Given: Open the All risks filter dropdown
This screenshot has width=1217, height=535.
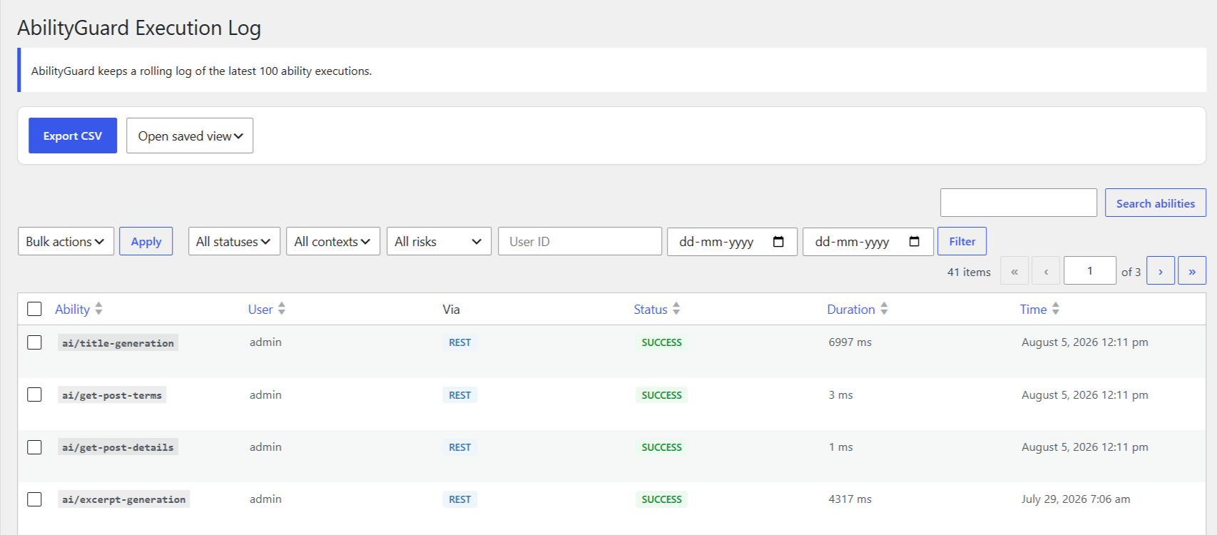Looking at the screenshot, I should pyautogui.click(x=439, y=241).
